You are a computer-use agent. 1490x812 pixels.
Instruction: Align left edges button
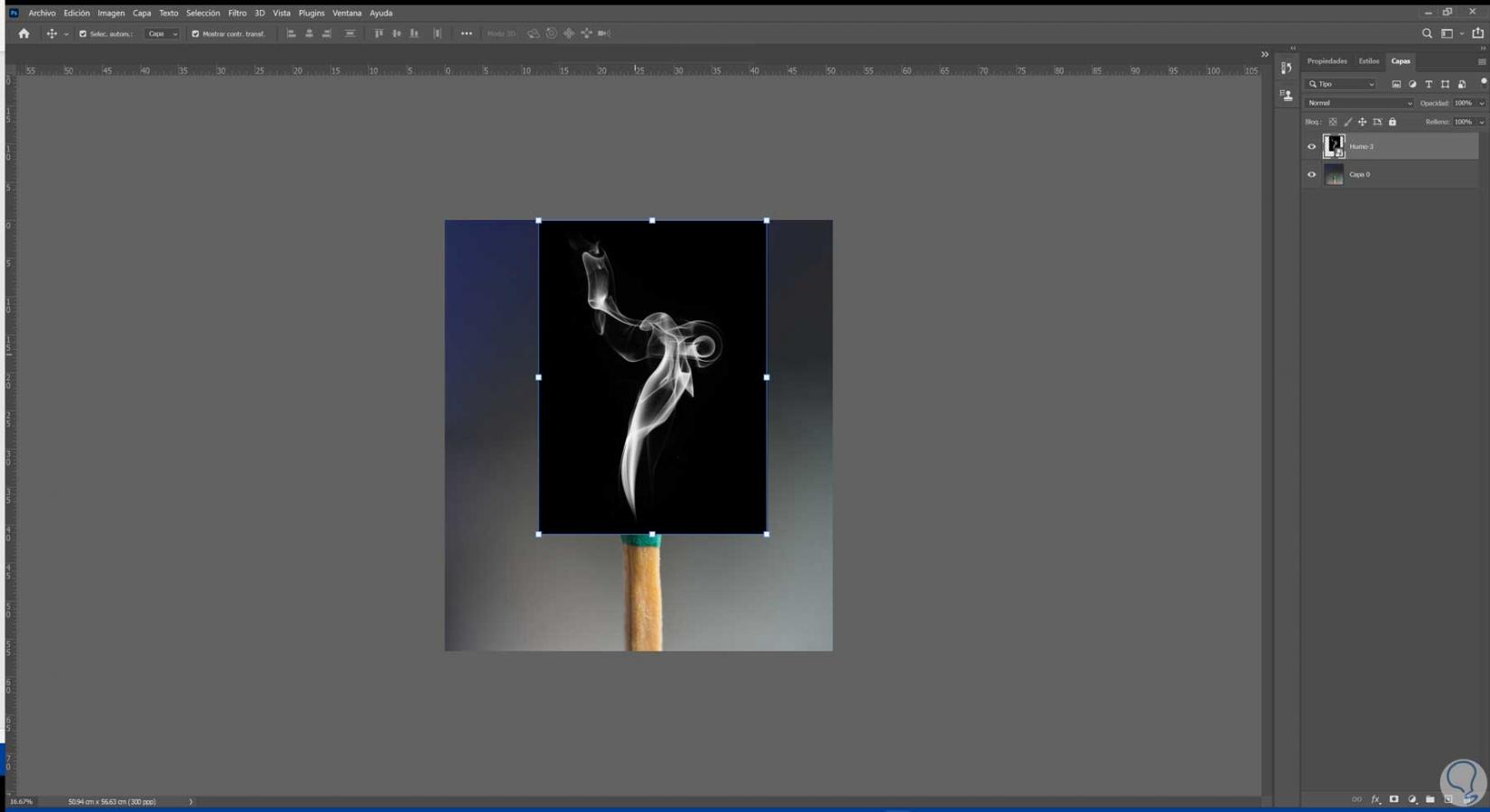pos(291,33)
